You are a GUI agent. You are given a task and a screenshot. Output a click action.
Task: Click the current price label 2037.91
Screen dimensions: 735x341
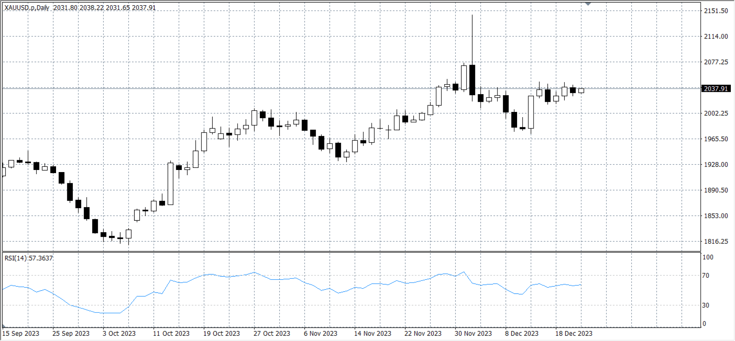[716, 89]
